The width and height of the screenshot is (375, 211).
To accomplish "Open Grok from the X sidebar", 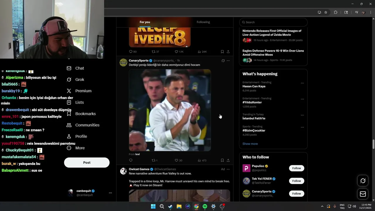I will tap(75, 79).
